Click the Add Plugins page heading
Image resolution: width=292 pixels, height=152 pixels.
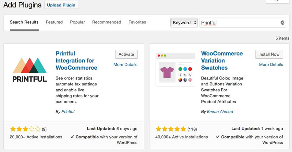tap(22, 5)
